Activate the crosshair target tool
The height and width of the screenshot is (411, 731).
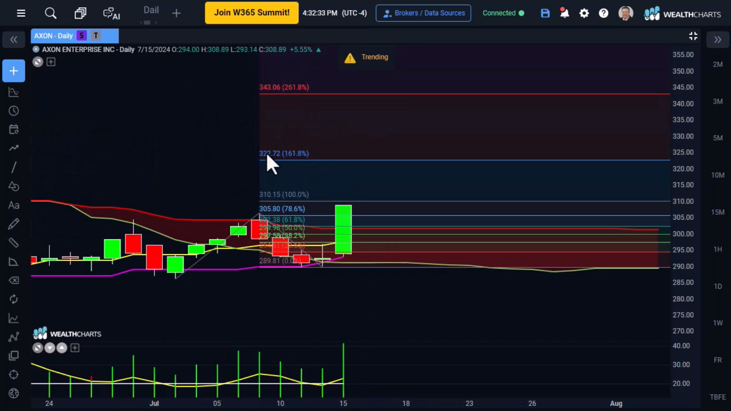[x=14, y=374]
